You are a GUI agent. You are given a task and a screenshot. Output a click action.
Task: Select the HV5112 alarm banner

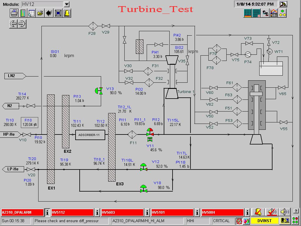coord(72,212)
